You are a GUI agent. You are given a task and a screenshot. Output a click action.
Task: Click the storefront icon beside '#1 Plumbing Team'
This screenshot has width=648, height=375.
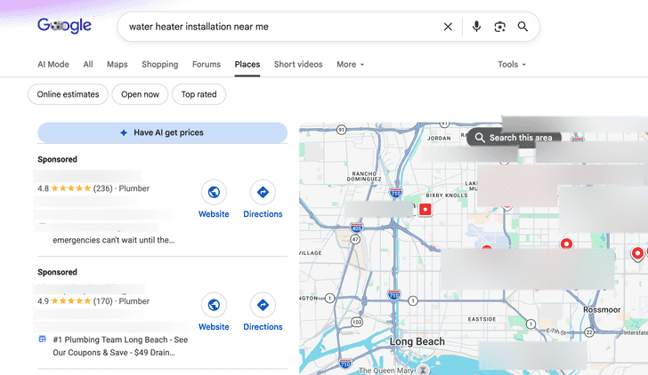tap(42, 339)
